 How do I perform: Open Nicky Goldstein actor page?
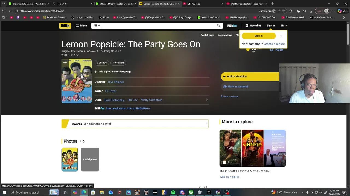click(151, 100)
